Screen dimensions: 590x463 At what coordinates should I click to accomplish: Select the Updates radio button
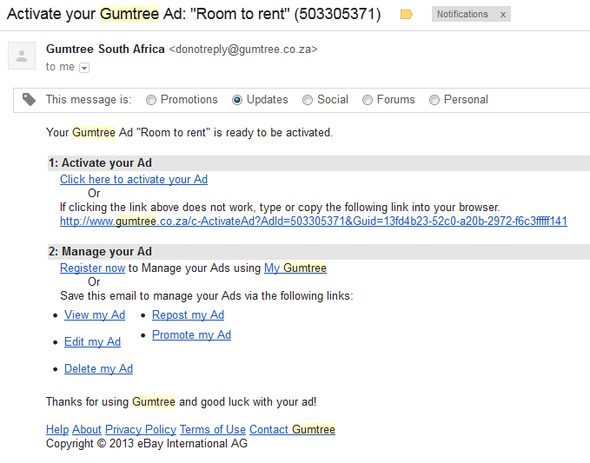pyautogui.click(x=237, y=100)
